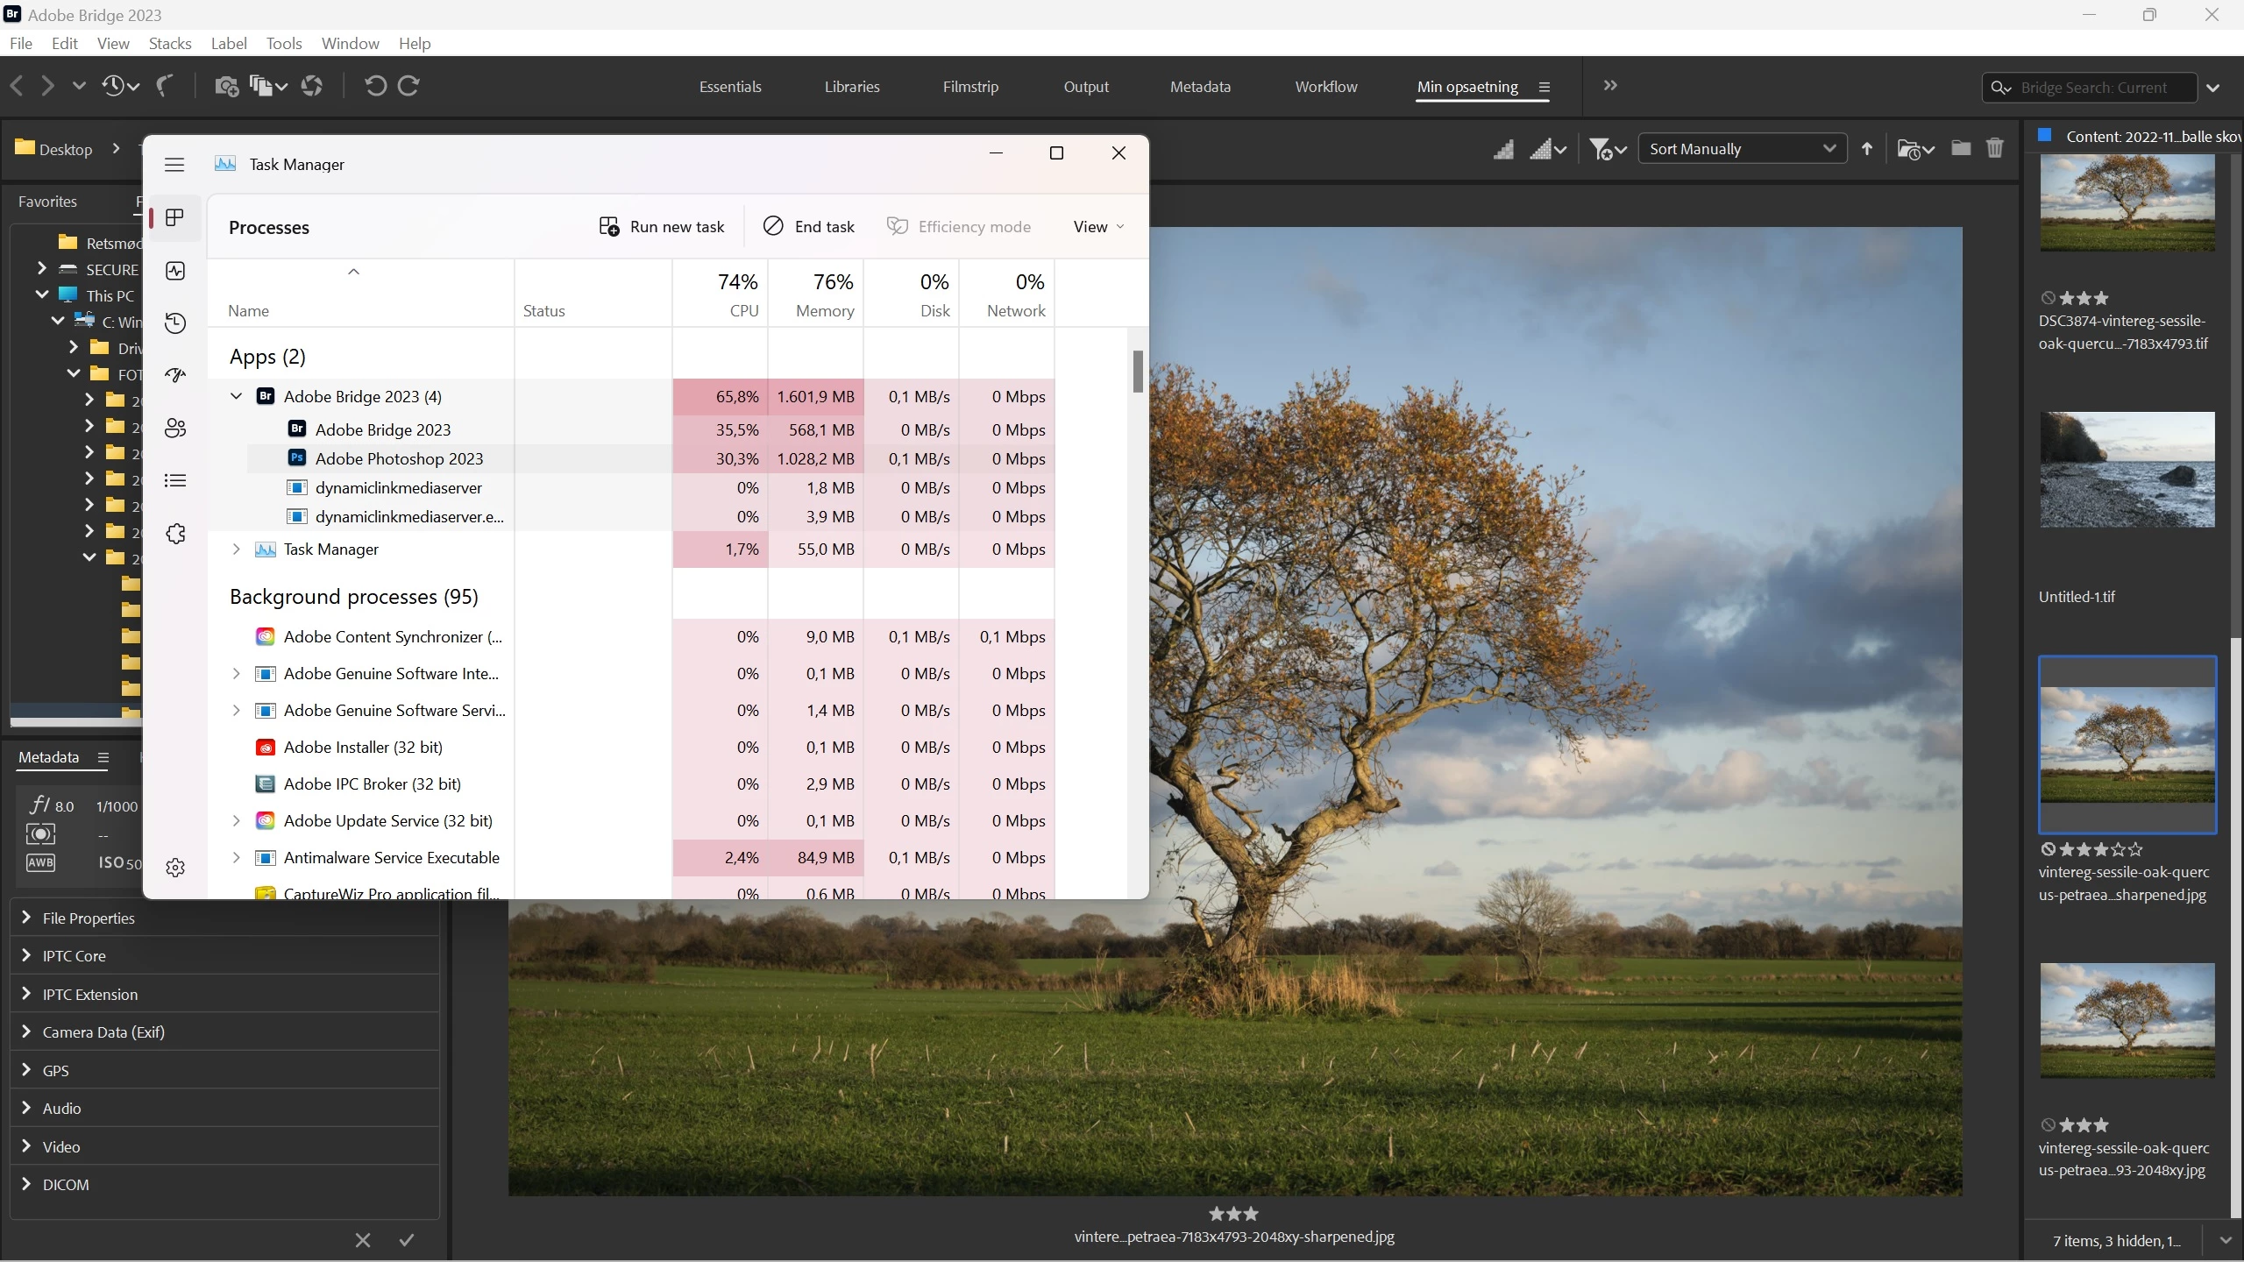The height and width of the screenshot is (1262, 2244).
Task: Click Run new task
Action: point(662,226)
